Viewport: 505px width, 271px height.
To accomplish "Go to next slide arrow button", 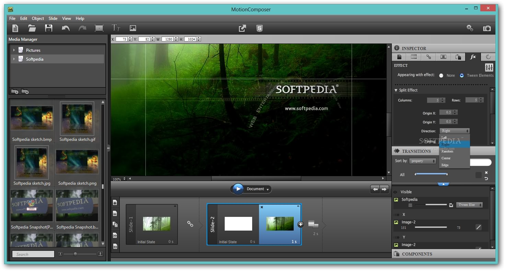I will tap(384, 189).
